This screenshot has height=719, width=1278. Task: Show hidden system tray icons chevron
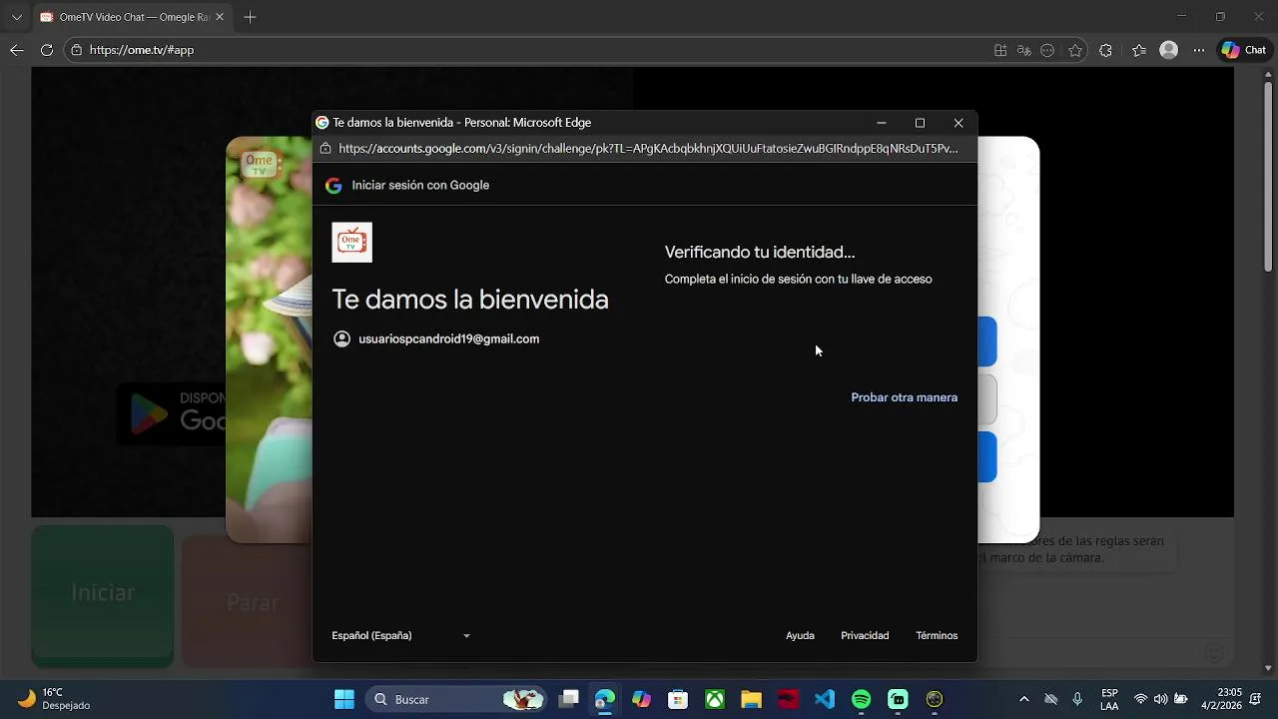[1023, 699]
